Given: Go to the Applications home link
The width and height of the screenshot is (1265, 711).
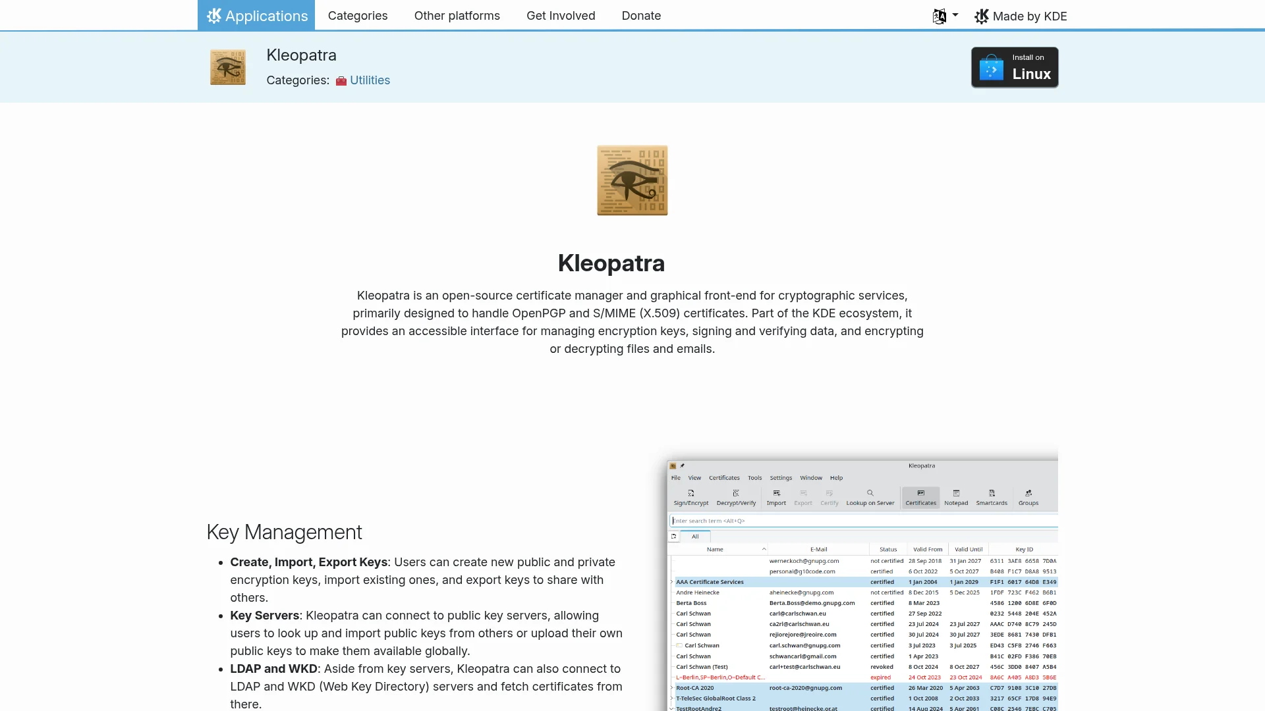Looking at the screenshot, I should [x=256, y=16].
